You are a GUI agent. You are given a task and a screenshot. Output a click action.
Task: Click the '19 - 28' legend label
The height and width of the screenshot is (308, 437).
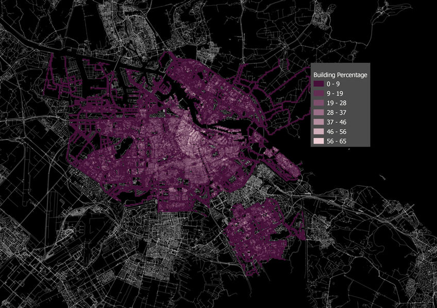pyautogui.click(x=337, y=103)
